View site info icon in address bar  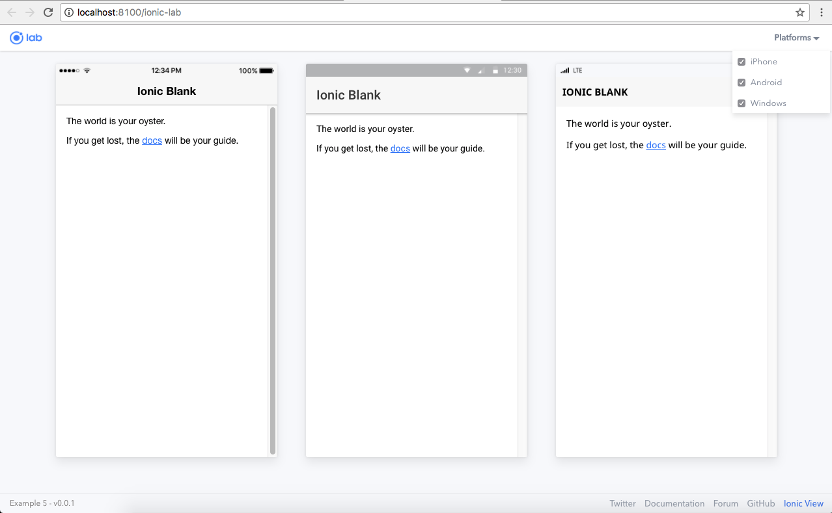70,12
